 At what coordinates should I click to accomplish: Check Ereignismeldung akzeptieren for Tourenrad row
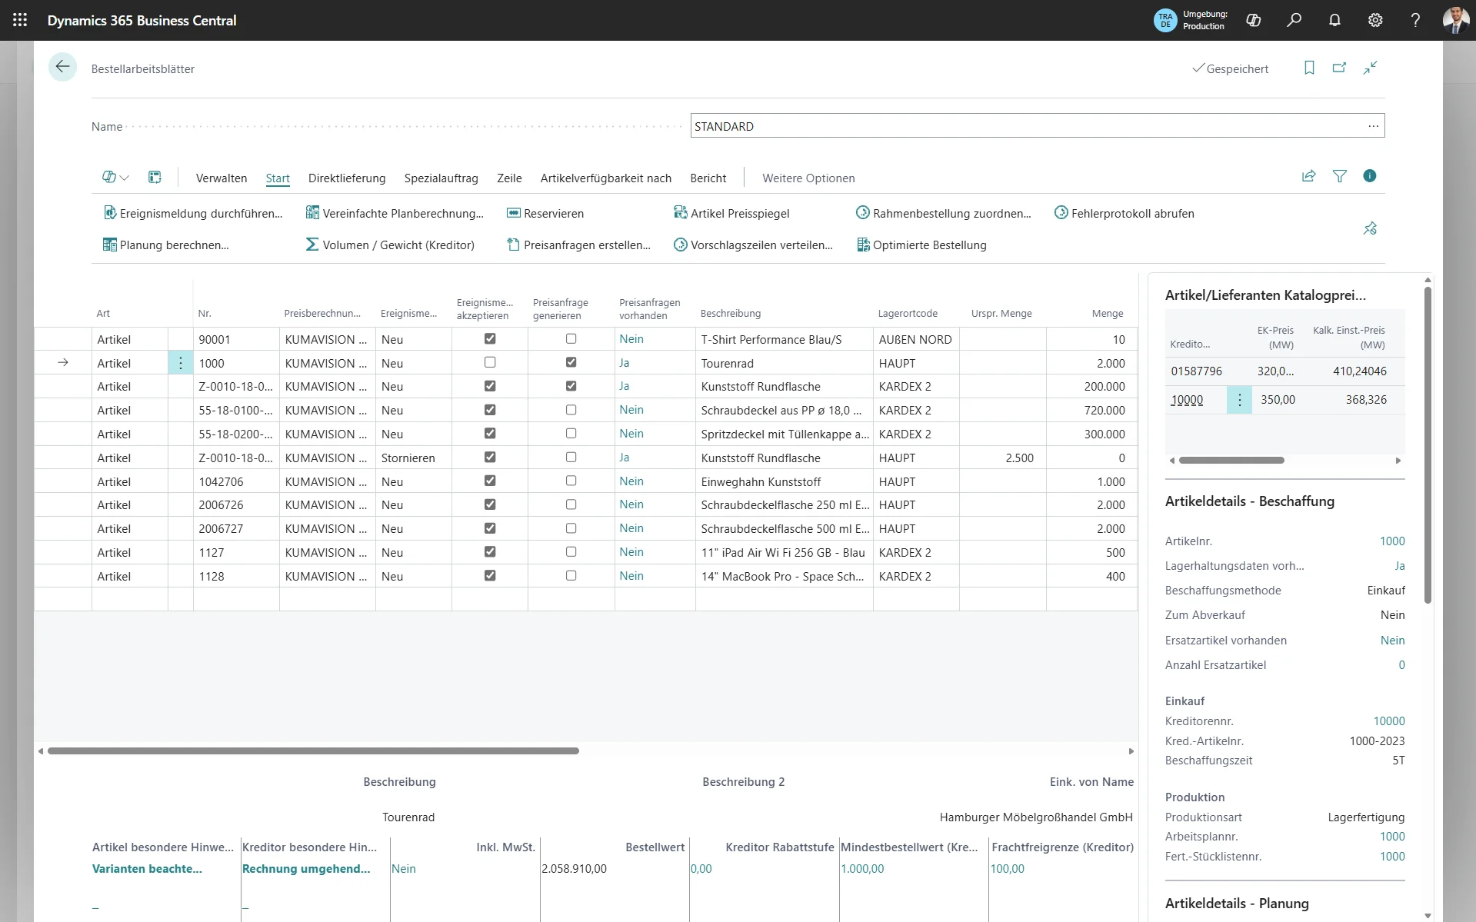tap(490, 362)
